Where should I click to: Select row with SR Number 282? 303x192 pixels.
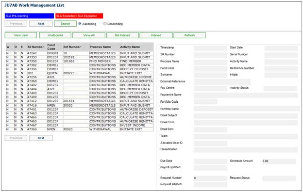click(80, 73)
